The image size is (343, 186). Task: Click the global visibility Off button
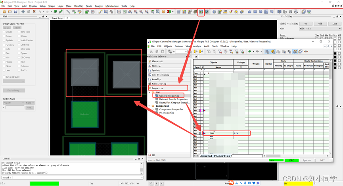[x=320, y=24]
